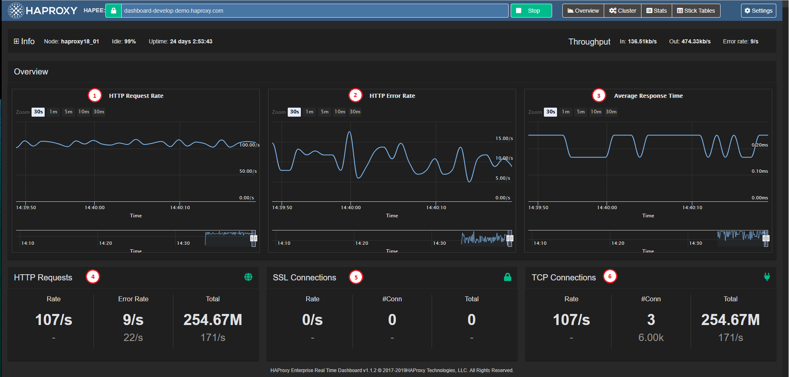Open the Overview page
The height and width of the screenshot is (377, 789).
click(x=583, y=11)
